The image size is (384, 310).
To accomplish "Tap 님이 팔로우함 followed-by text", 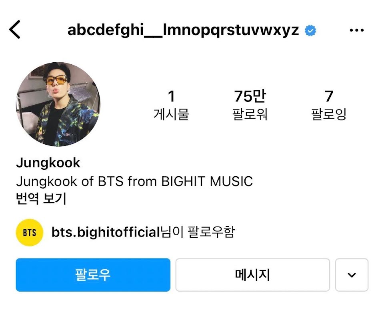I will (x=198, y=232).
